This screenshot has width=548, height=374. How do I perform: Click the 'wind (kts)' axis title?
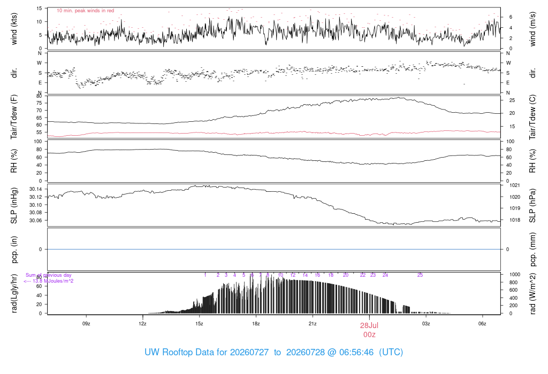(x=14, y=29)
